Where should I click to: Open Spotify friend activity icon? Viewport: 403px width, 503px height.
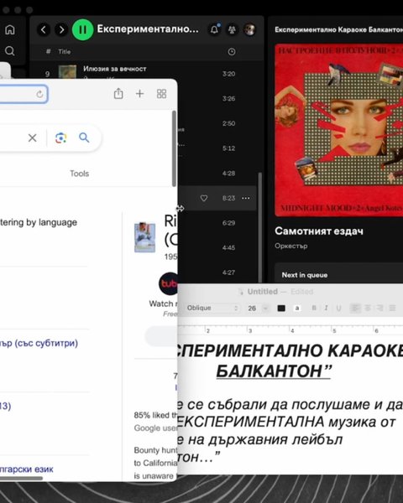[x=232, y=30]
